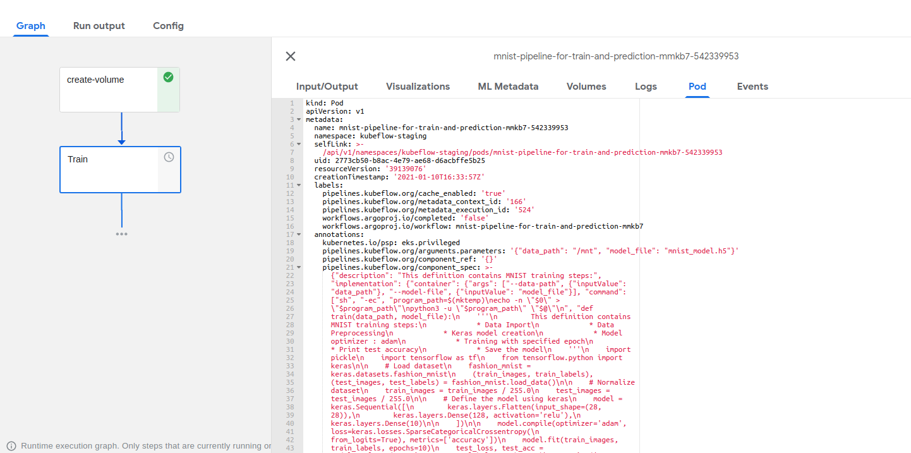Click line number 22 in the gutter
This screenshot has width=911, height=453.
click(x=289, y=275)
